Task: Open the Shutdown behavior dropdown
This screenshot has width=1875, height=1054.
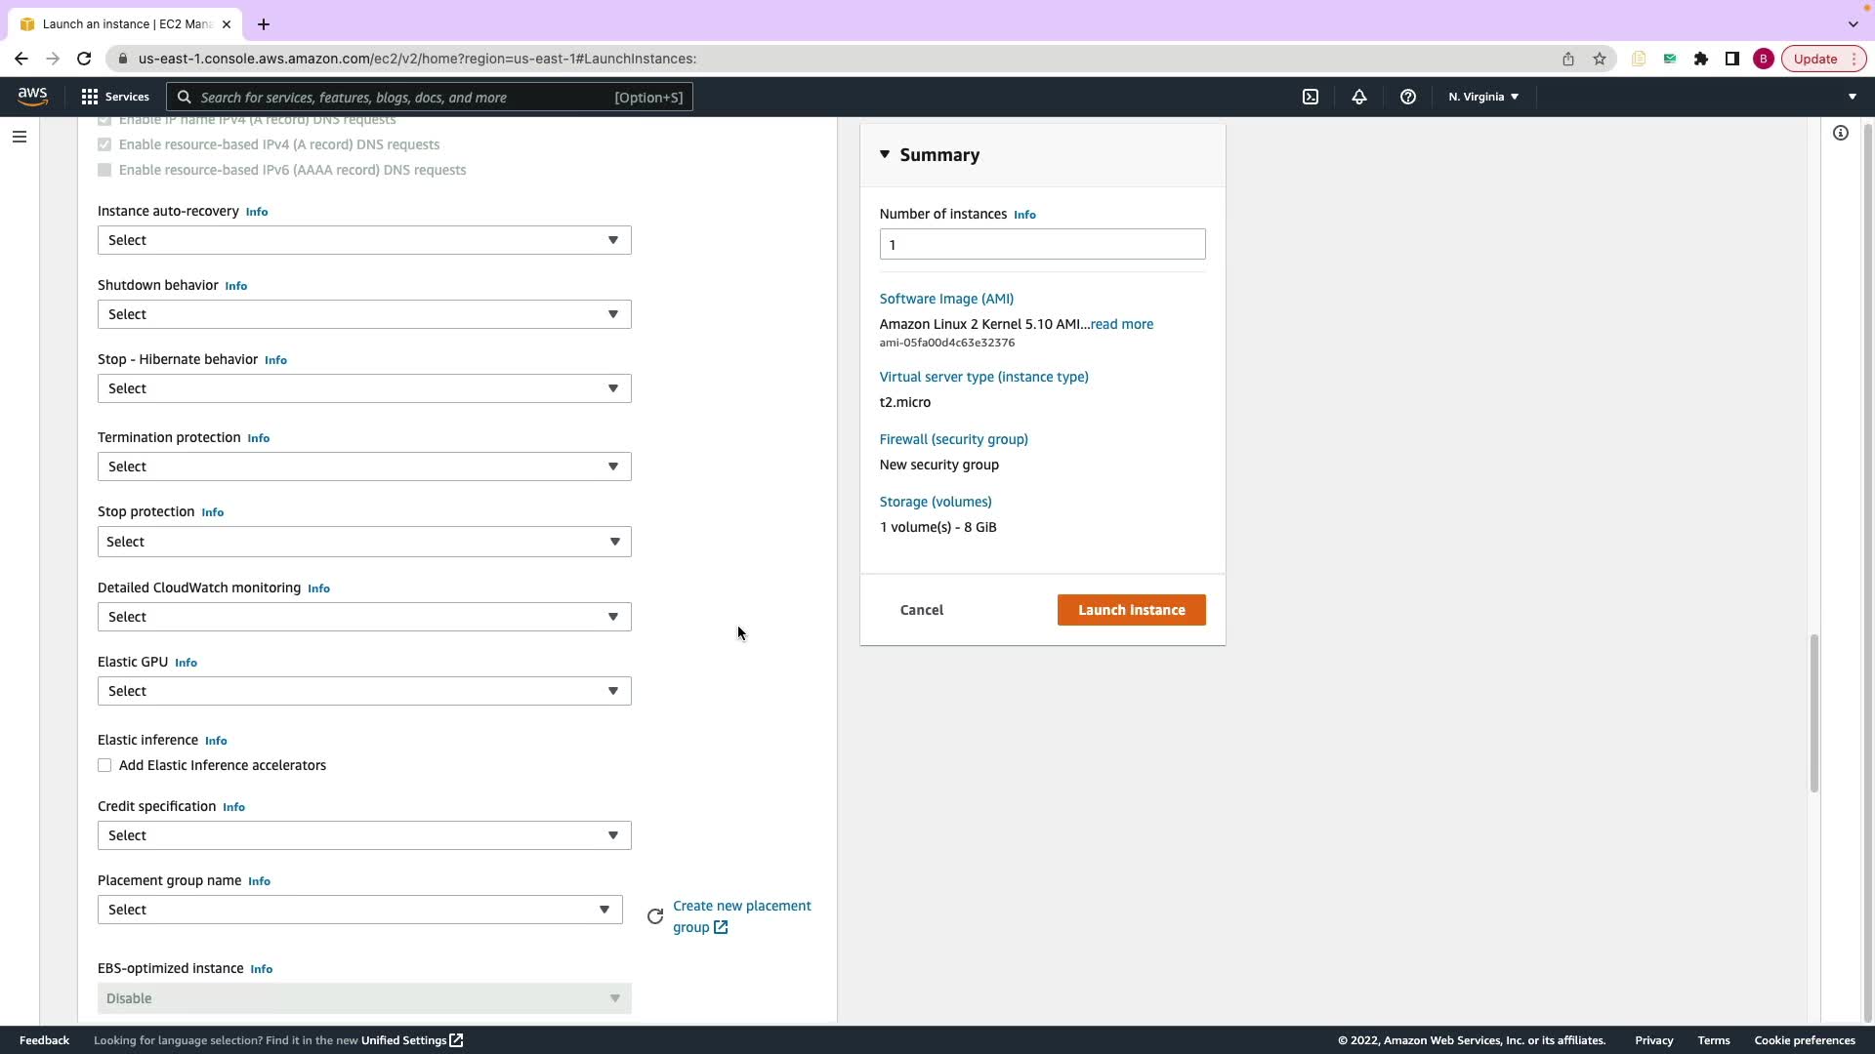Action: coord(363,314)
